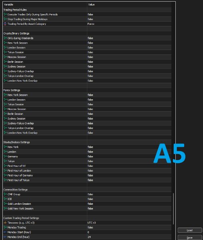Viewport: 203px width, 240px height.
Task: Click the Save button
Action: point(190,237)
